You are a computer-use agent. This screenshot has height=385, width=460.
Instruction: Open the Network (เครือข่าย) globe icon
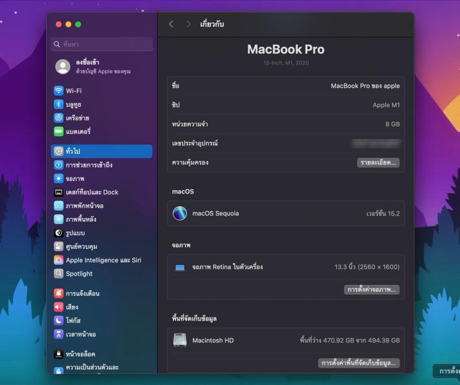(x=59, y=118)
